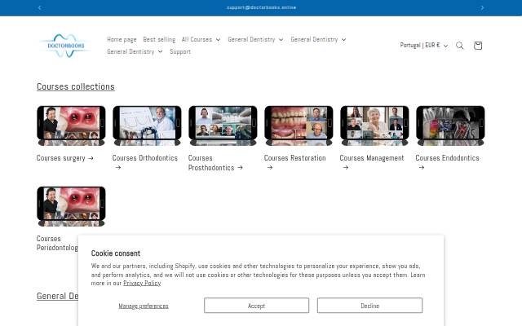522x326 pixels.
Task: Follow the Courses Prosthodontics text link
Action: pyautogui.click(x=215, y=163)
